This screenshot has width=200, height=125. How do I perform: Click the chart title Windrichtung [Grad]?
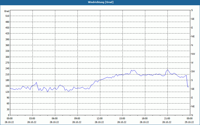101,2
